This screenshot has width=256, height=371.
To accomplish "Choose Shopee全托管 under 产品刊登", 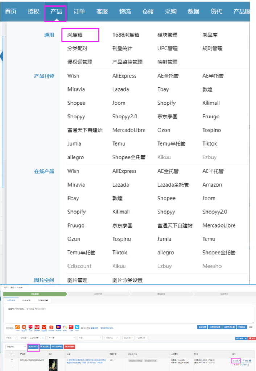I will point(129,157).
